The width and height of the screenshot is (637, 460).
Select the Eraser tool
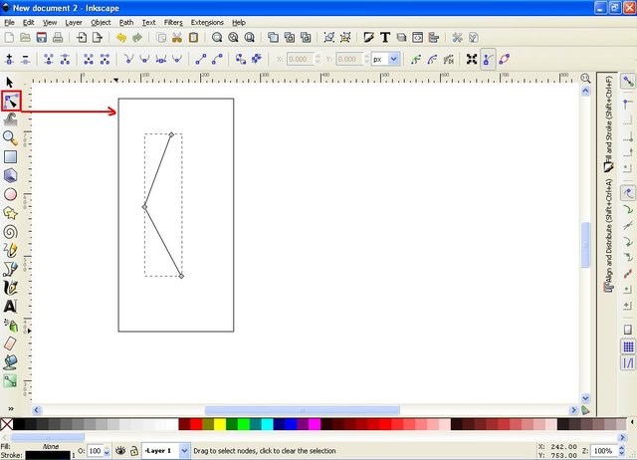(10, 344)
